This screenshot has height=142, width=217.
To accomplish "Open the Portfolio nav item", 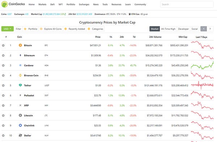I will [x=71, y=4].
